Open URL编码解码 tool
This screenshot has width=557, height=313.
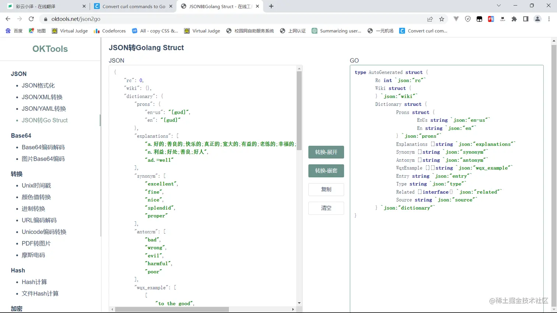[x=39, y=220]
